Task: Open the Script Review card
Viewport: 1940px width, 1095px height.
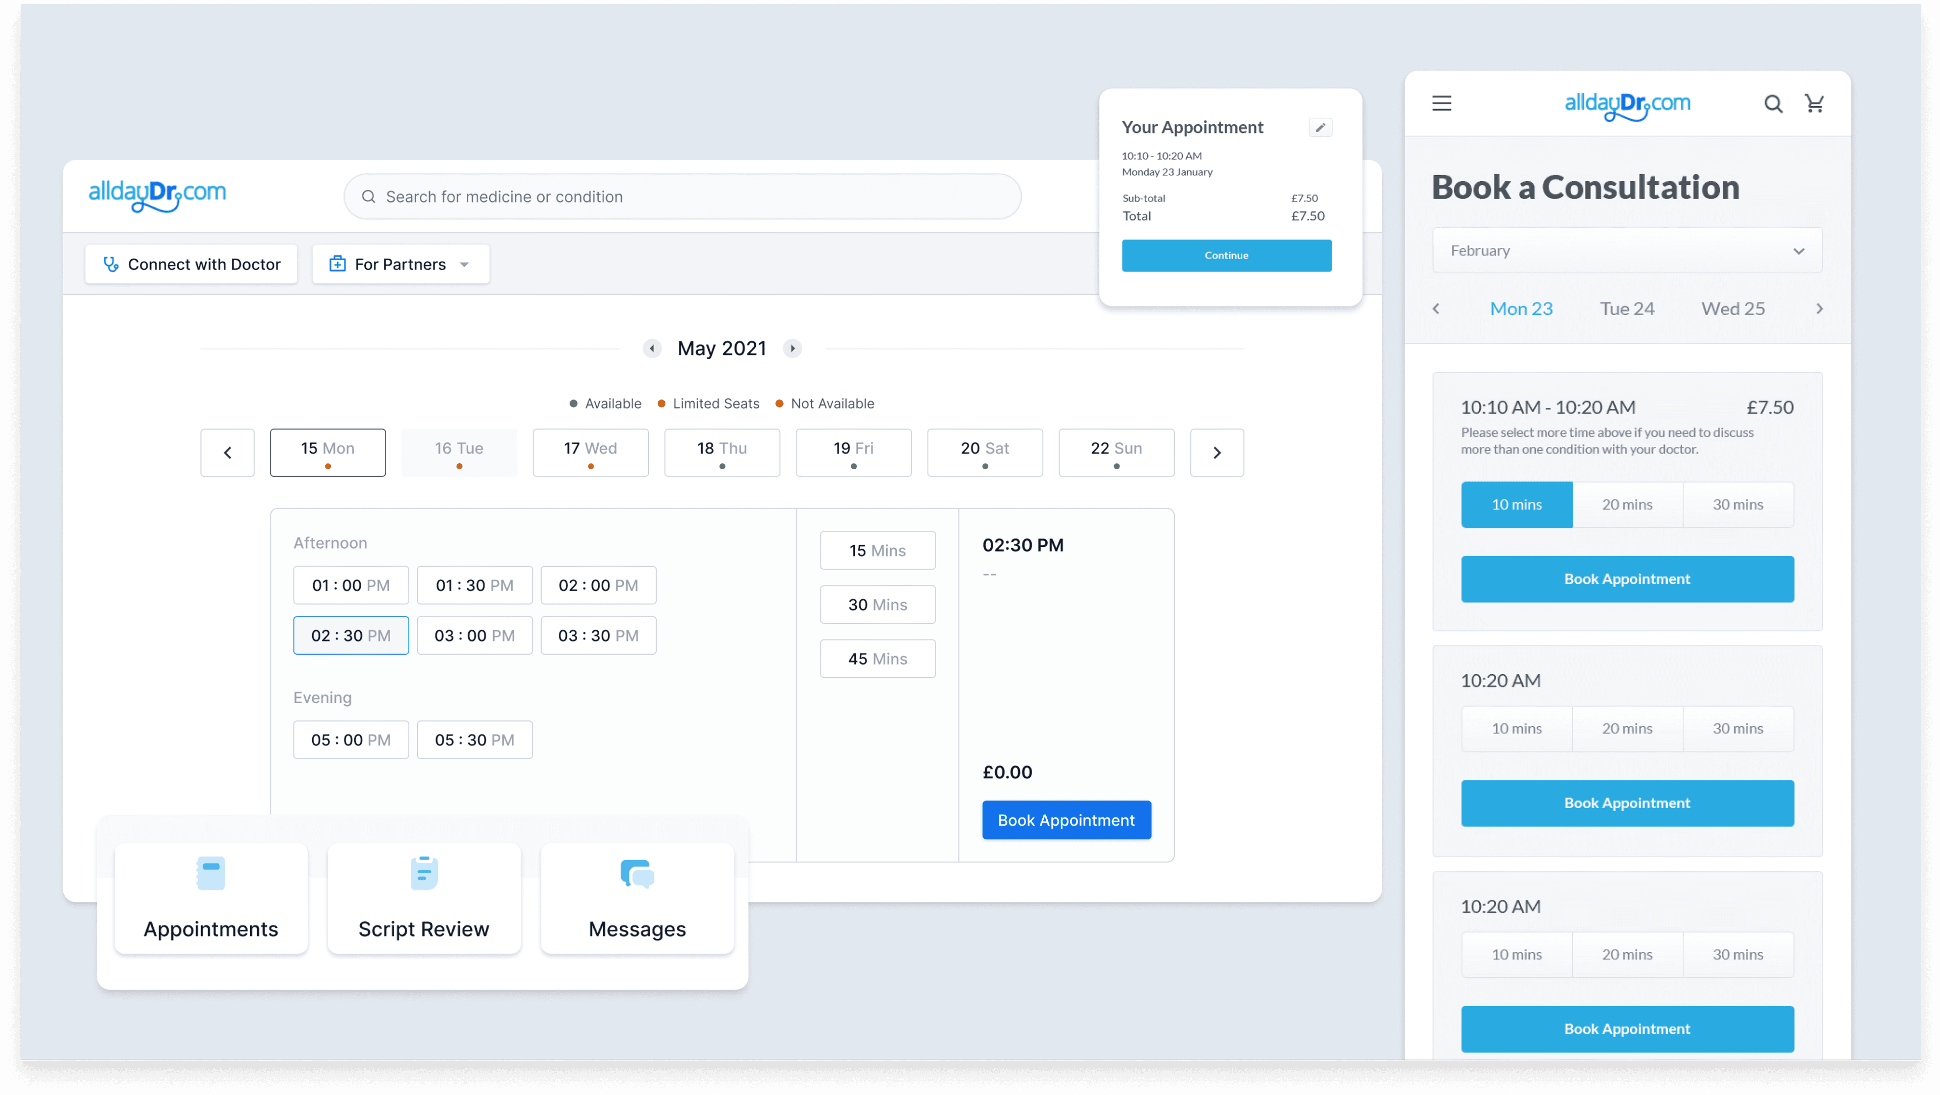Action: (424, 899)
